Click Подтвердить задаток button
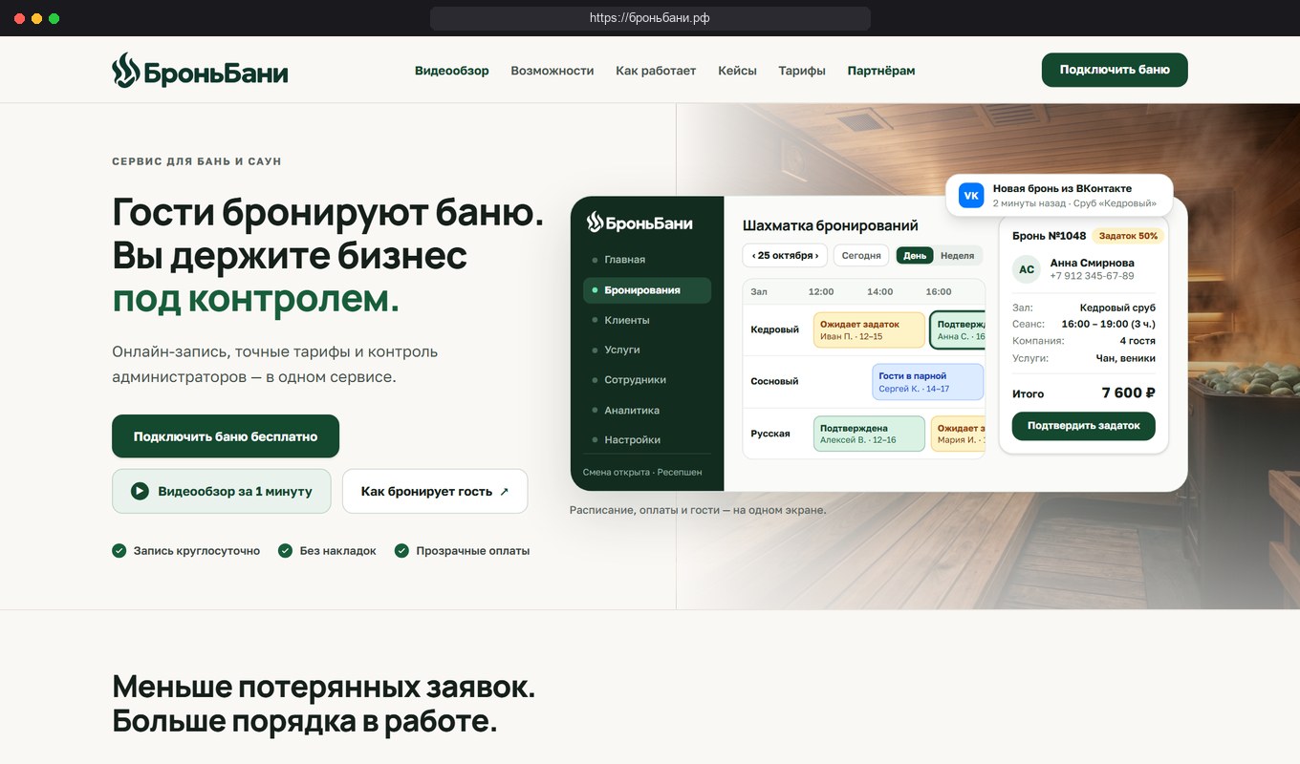Viewport: 1300px width, 764px height. pos(1084,426)
